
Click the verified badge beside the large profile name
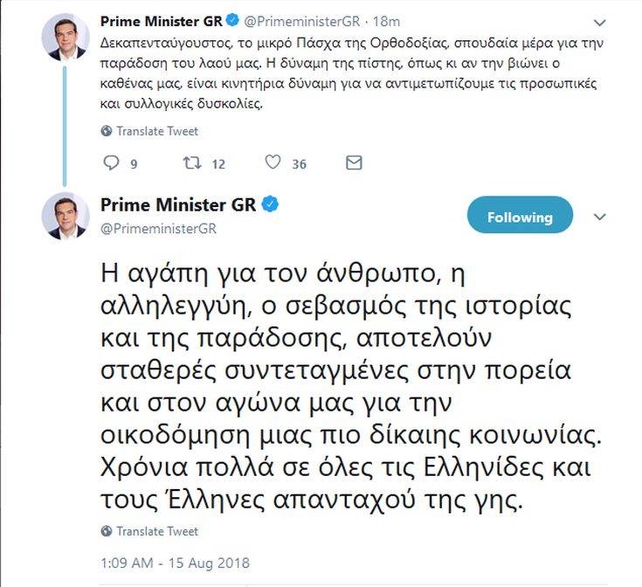click(271, 205)
